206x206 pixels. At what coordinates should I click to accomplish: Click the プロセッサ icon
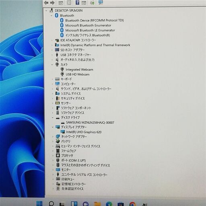(58, 155)
